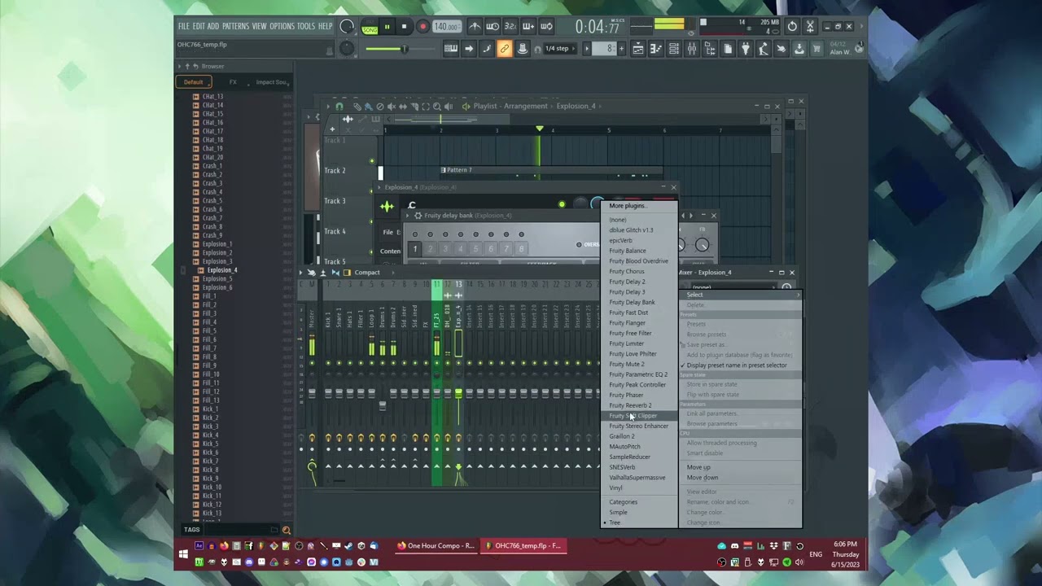
Task: Choose Gross Beat-free Vinyl plugin entry
Action: pos(615,488)
